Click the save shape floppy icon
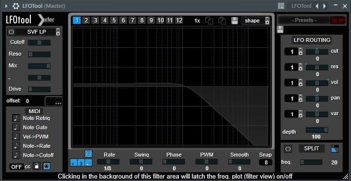This screenshot has height=181, width=351. (234, 20)
